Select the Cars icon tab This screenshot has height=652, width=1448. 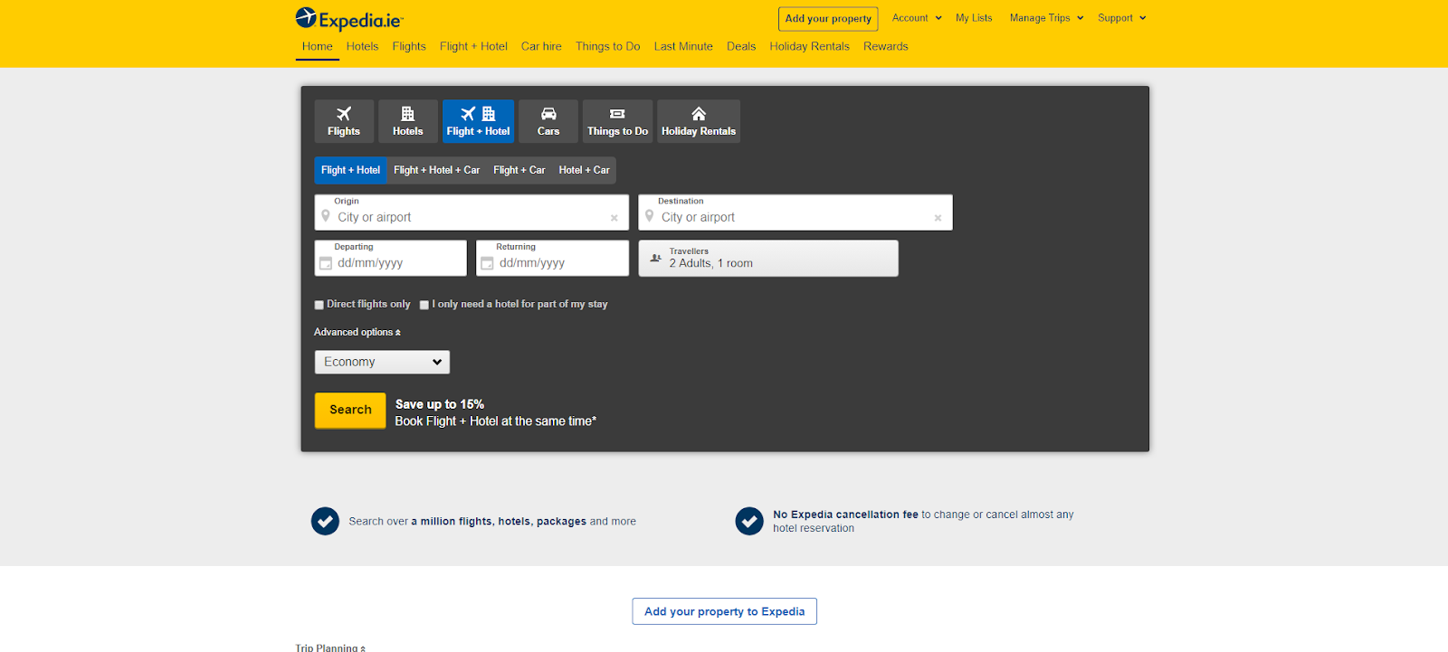[x=548, y=121]
